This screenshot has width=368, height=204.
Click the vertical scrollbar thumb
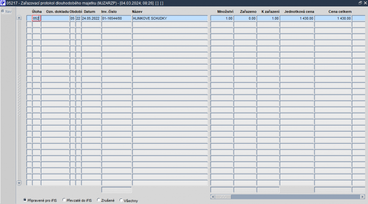click(x=19, y=95)
